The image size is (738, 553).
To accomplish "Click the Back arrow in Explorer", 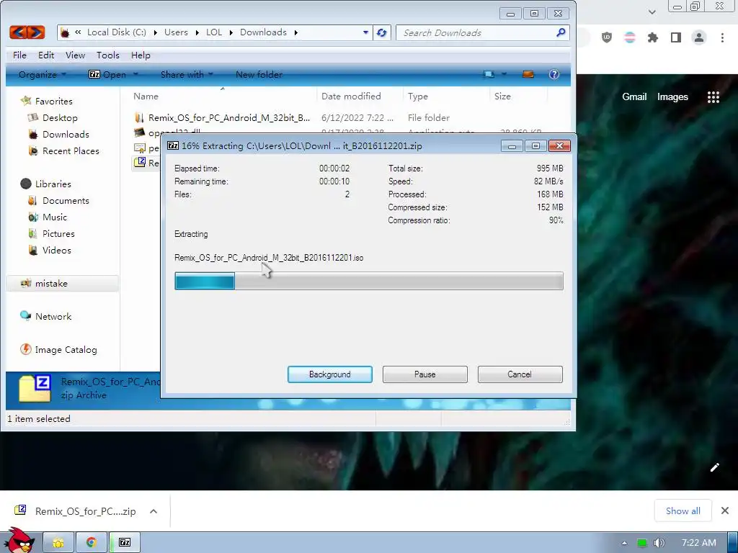I will pos(18,32).
